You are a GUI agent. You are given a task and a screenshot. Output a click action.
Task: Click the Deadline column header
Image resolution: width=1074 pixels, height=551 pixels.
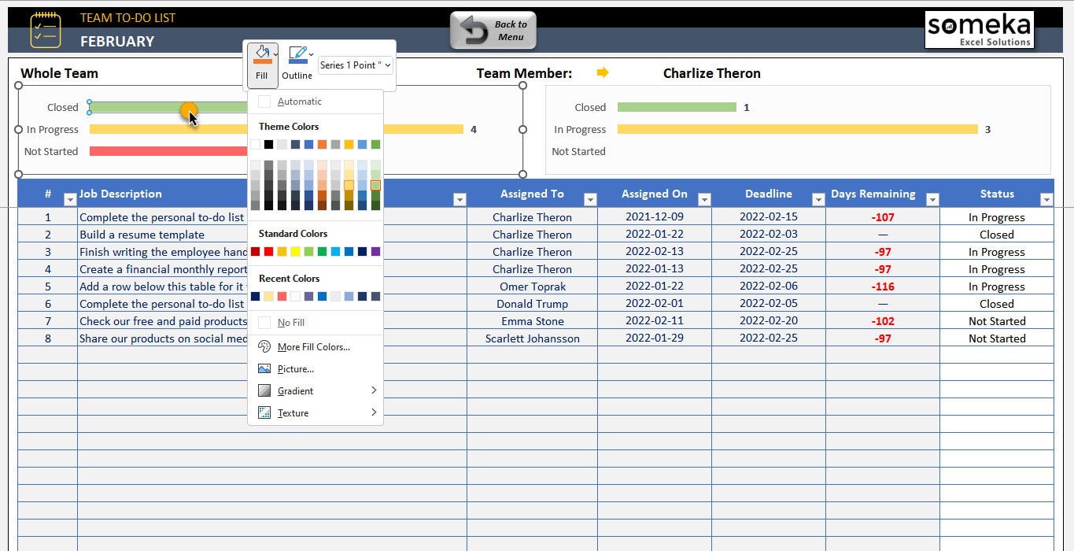(769, 194)
